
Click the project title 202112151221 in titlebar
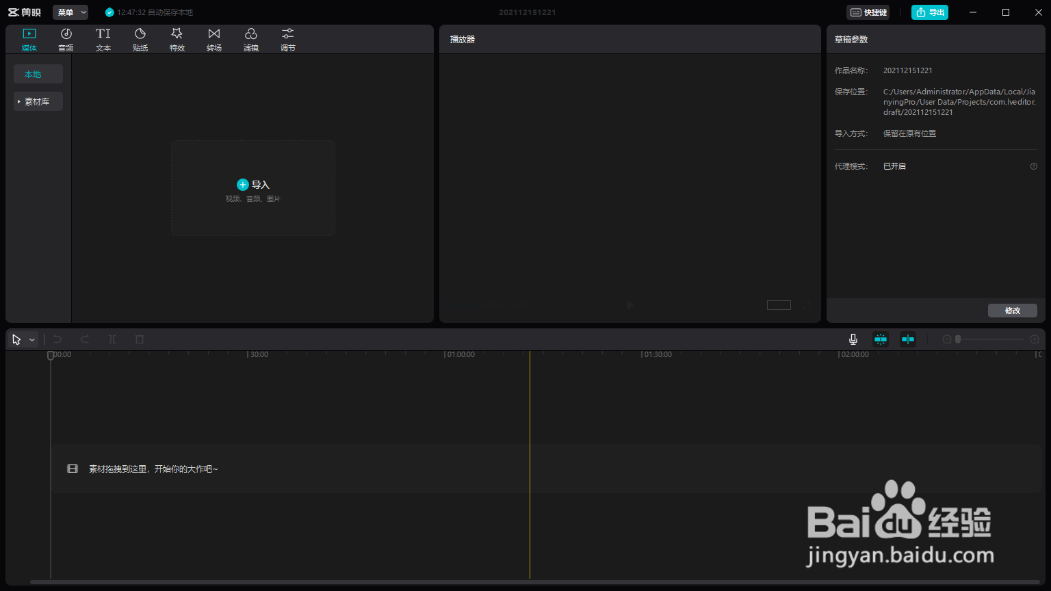coord(527,12)
